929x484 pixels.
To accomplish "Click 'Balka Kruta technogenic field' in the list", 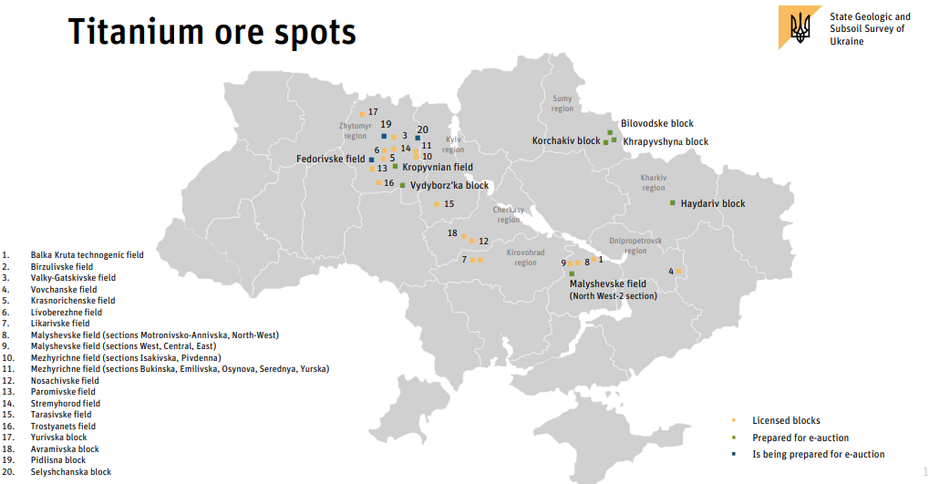I will (88, 255).
